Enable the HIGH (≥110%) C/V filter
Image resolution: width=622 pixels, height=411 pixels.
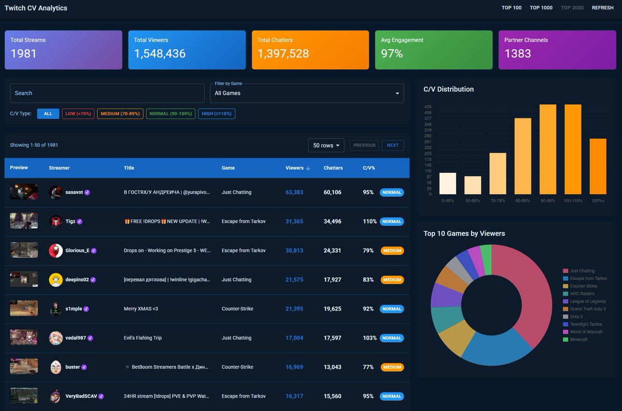217,113
